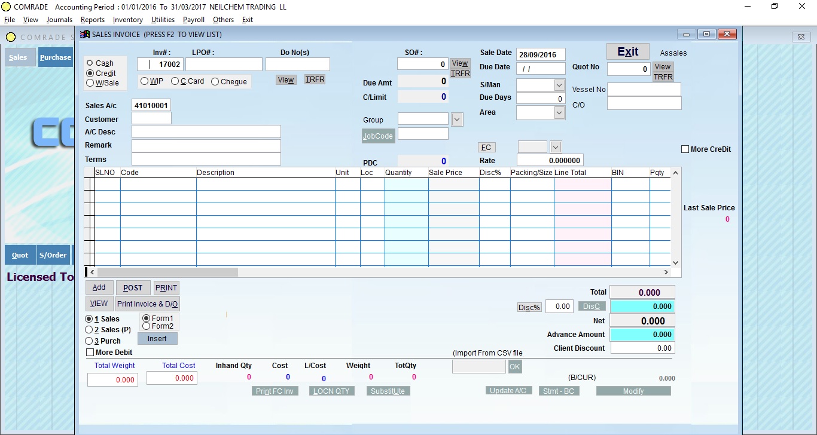This screenshot has width=817, height=435.
Task: Click the FC button
Action: [486, 148]
